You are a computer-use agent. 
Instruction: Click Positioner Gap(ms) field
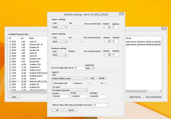click(115, 55)
